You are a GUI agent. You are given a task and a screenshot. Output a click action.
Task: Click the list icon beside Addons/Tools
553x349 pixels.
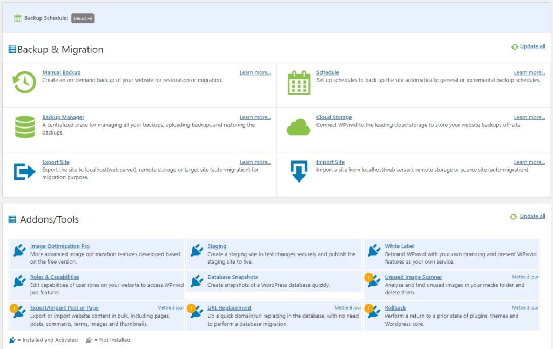point(12,219)
